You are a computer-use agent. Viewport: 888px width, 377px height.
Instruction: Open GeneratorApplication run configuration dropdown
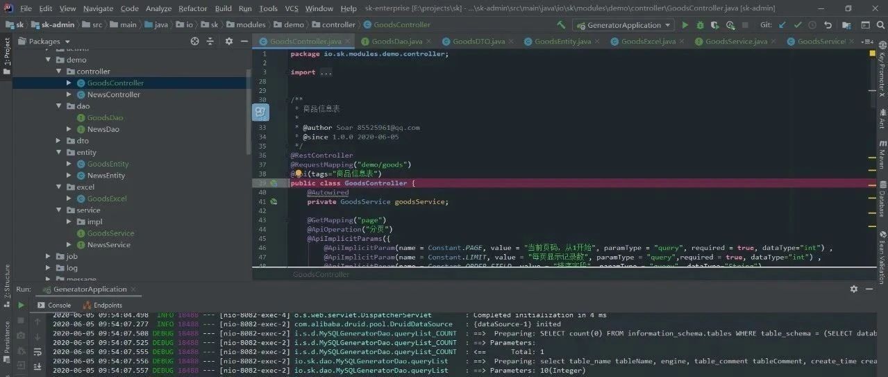(624, 25)
